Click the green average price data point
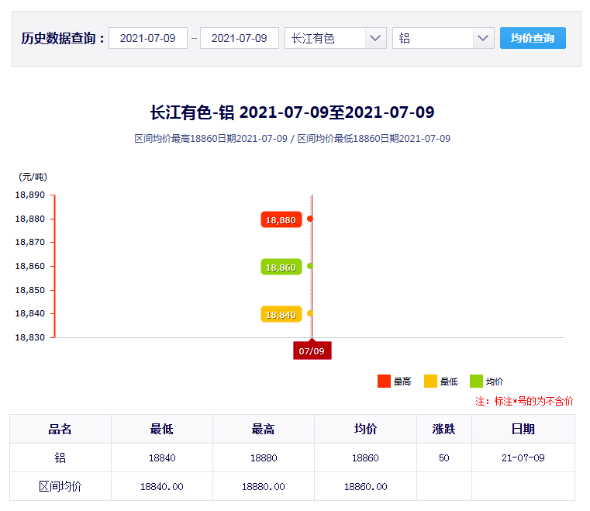 pyautogui.click(x=310, y=266)
